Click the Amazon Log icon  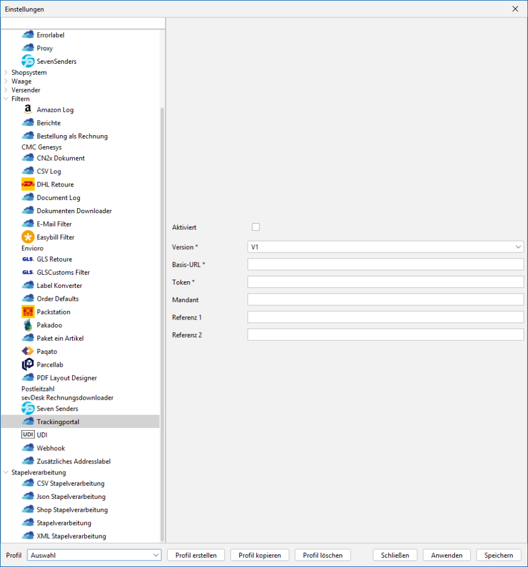click(x=28, y=110)
